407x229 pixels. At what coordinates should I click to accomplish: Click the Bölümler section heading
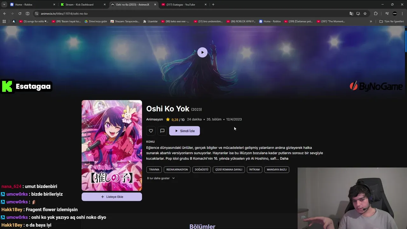202,226
